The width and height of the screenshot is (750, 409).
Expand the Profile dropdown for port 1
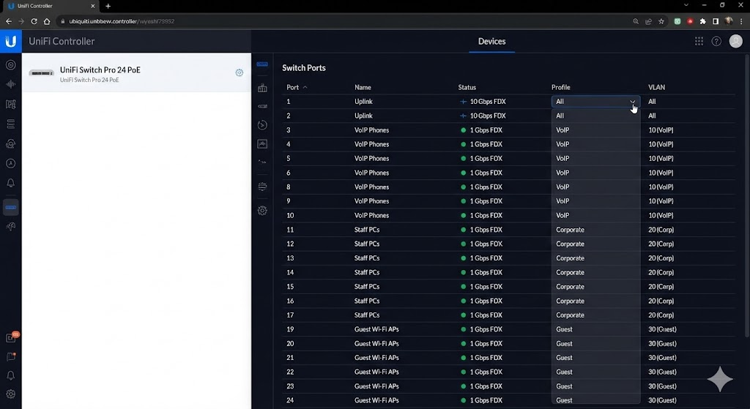click(595, 102)
